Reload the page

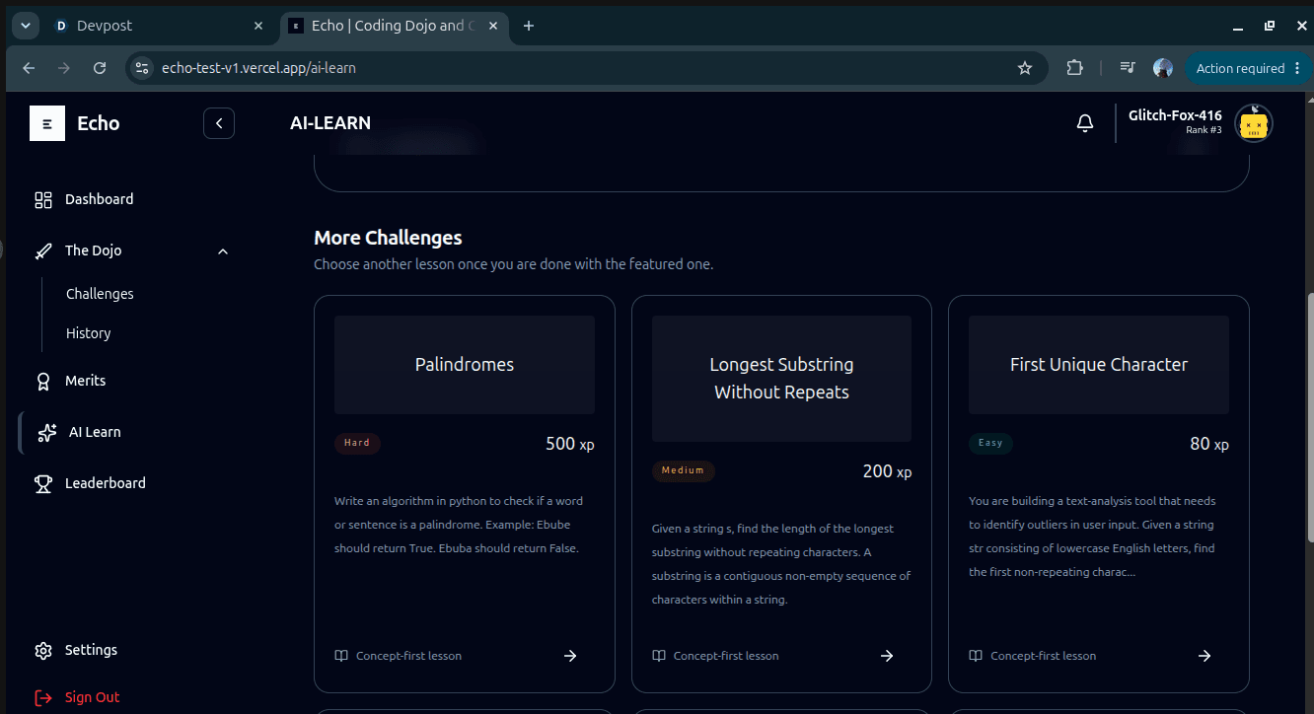[100, 68]
